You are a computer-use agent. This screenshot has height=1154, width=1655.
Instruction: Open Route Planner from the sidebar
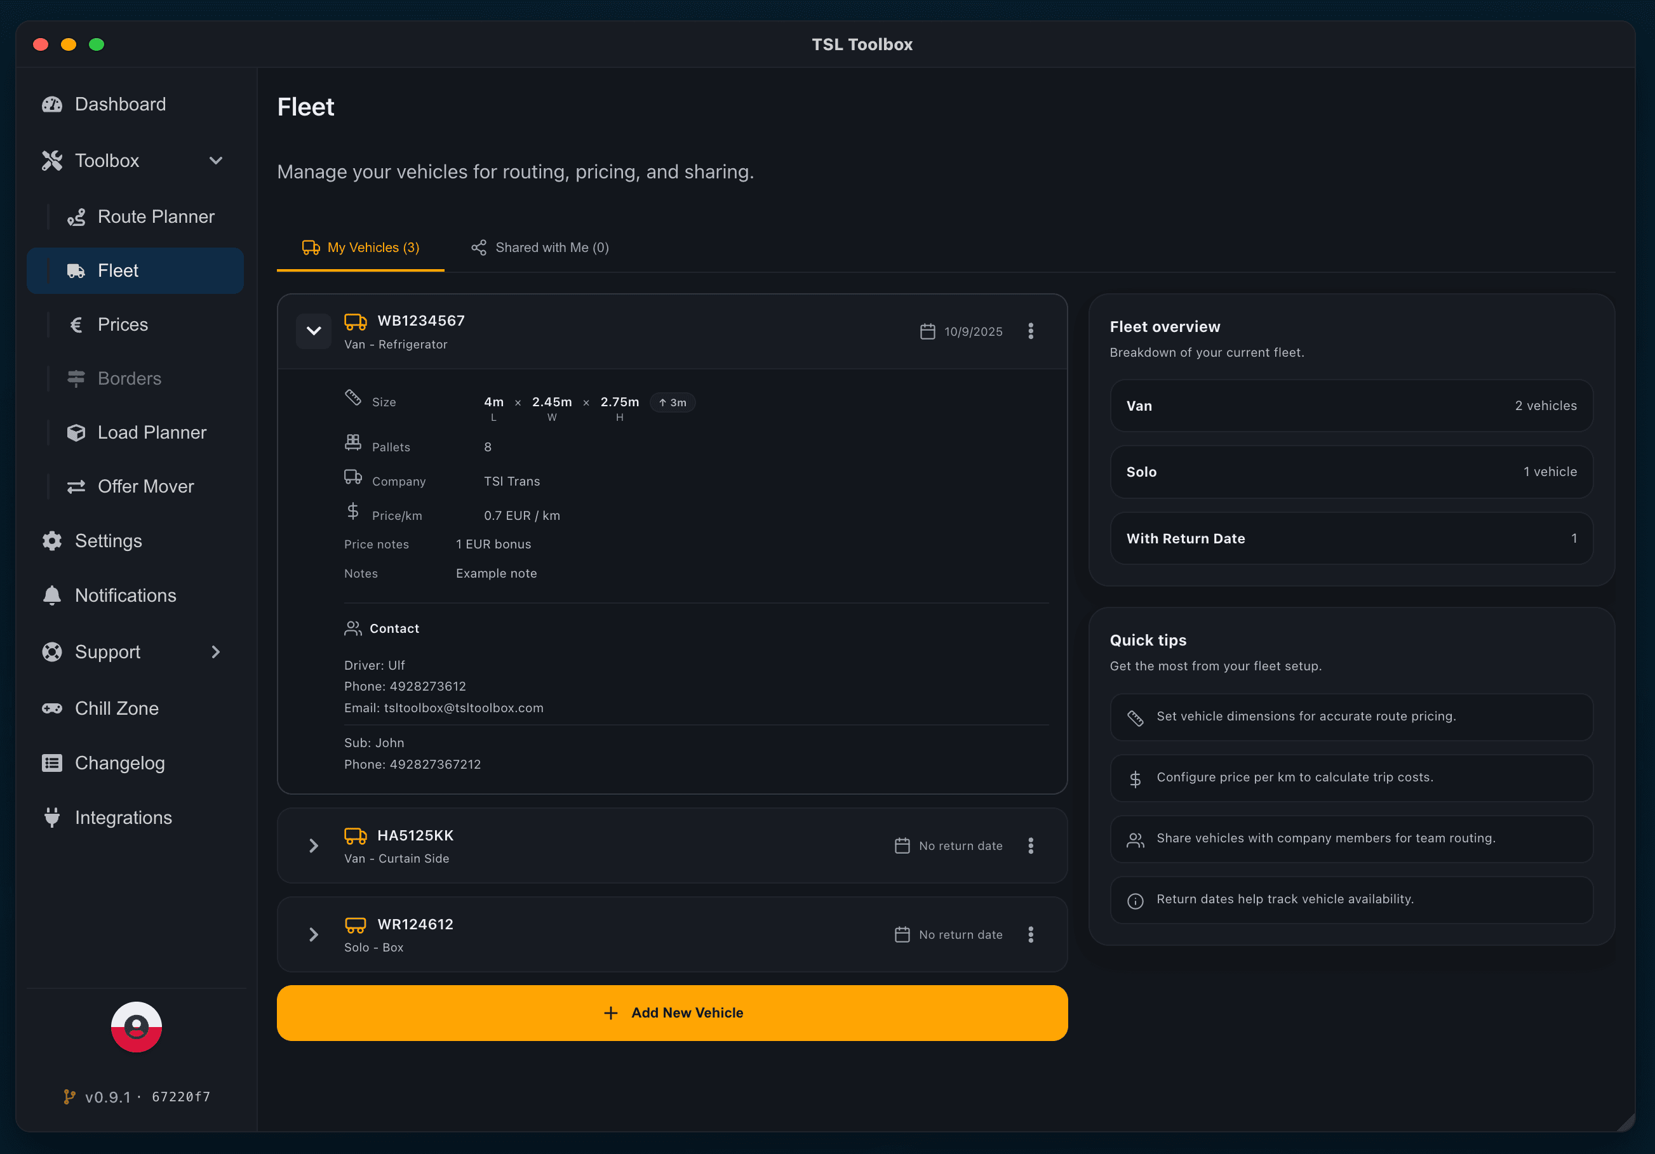pyautogui.click(x=135, y=217)
